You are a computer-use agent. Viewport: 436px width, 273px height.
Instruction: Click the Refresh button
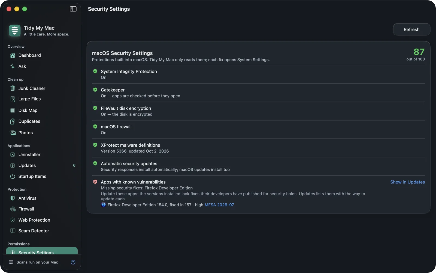(411, 29)
